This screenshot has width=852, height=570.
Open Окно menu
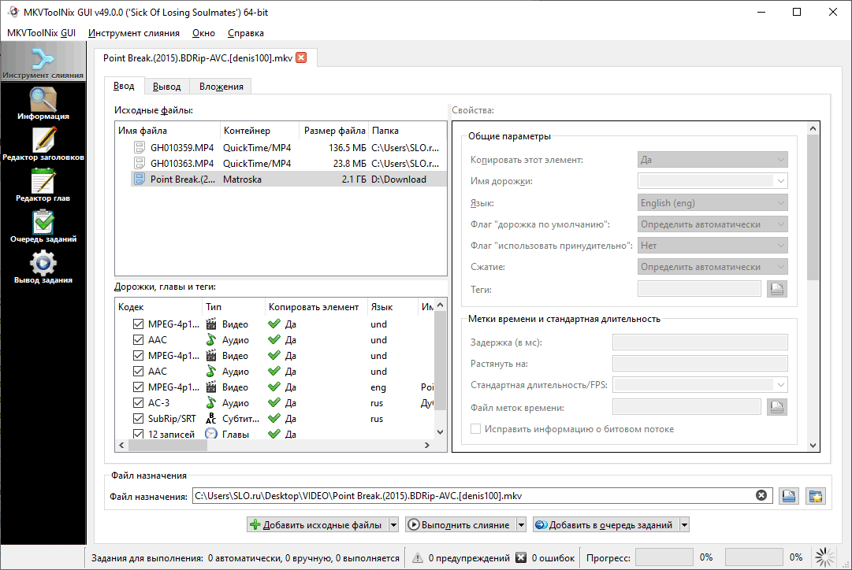tap(203, 32)
